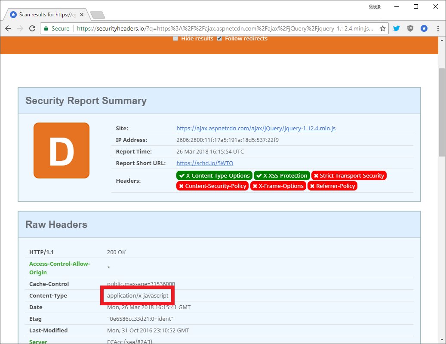Select the Date value Mon, 26 Mar 2018
The image size is (446, 344).
tap(149, 307)
